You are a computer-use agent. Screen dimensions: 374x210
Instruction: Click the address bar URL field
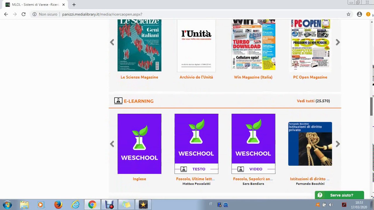(x=202, y=14)
